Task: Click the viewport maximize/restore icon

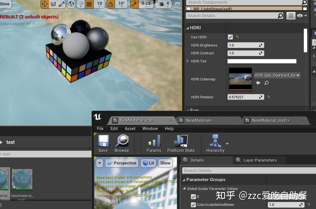Action: click(177, 4)
